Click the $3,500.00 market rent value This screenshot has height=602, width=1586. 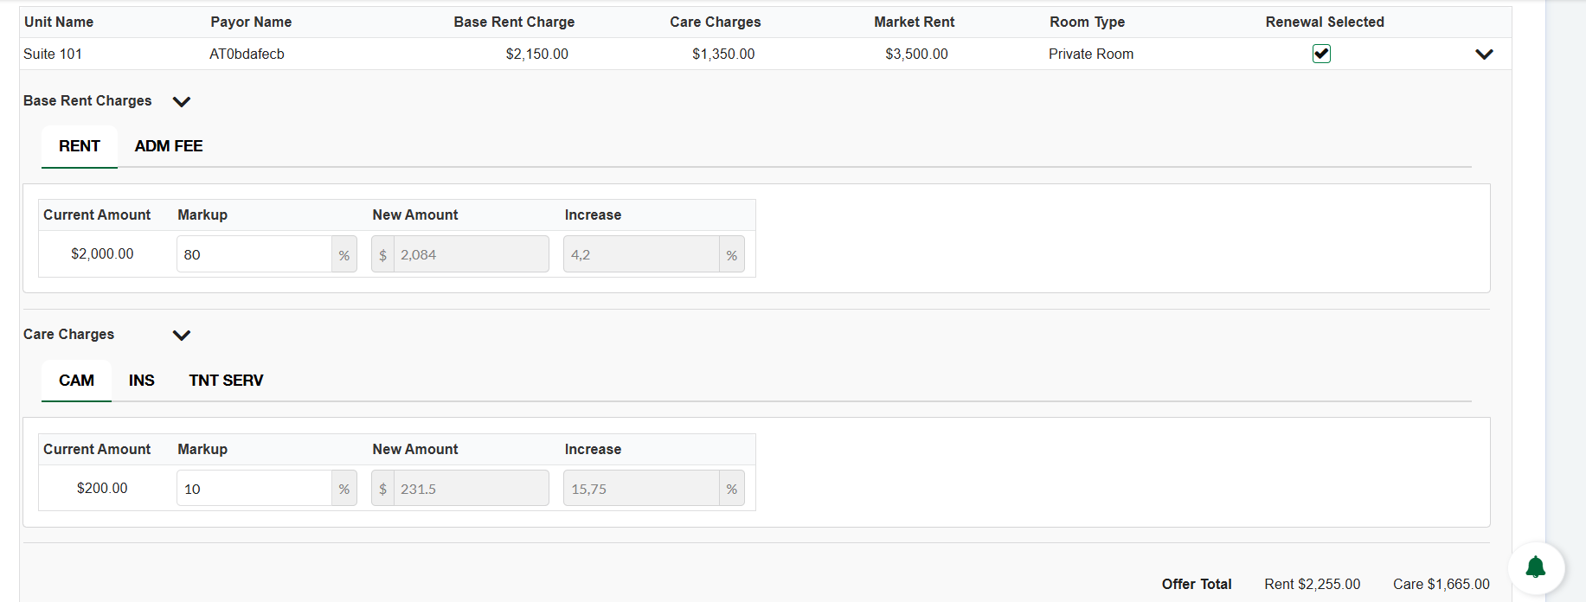point(916,54)
